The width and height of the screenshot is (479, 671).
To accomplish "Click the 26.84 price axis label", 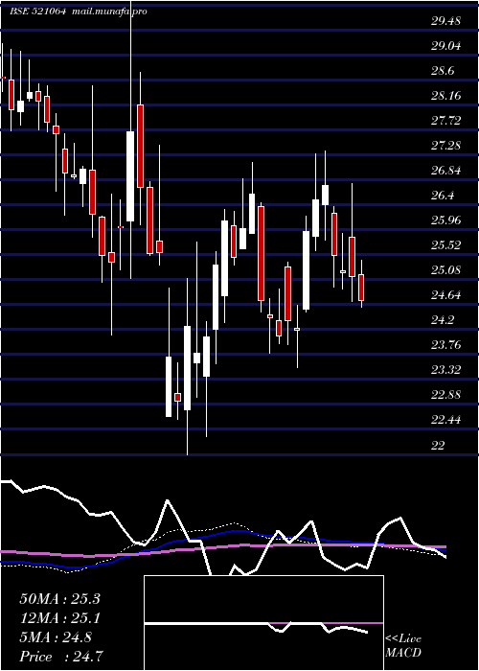I will pyautogui.click(x=446, y=171).
